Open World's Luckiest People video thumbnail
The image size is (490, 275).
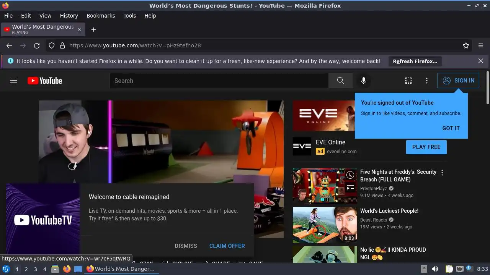[x=325, y=225]
